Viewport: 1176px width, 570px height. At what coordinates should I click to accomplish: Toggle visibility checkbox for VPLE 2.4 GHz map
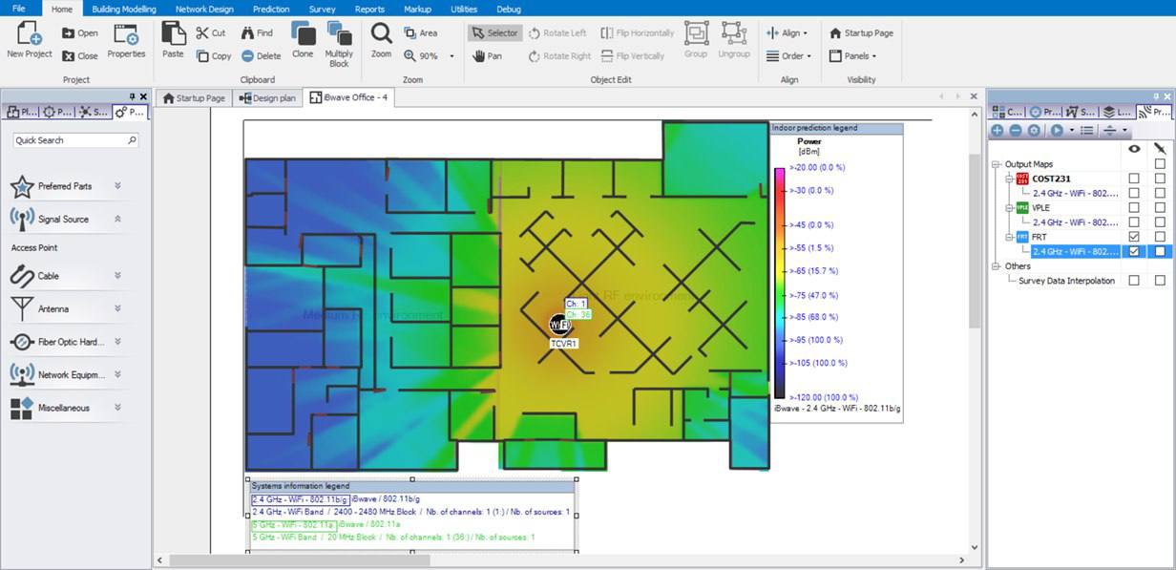(1134, 222)
